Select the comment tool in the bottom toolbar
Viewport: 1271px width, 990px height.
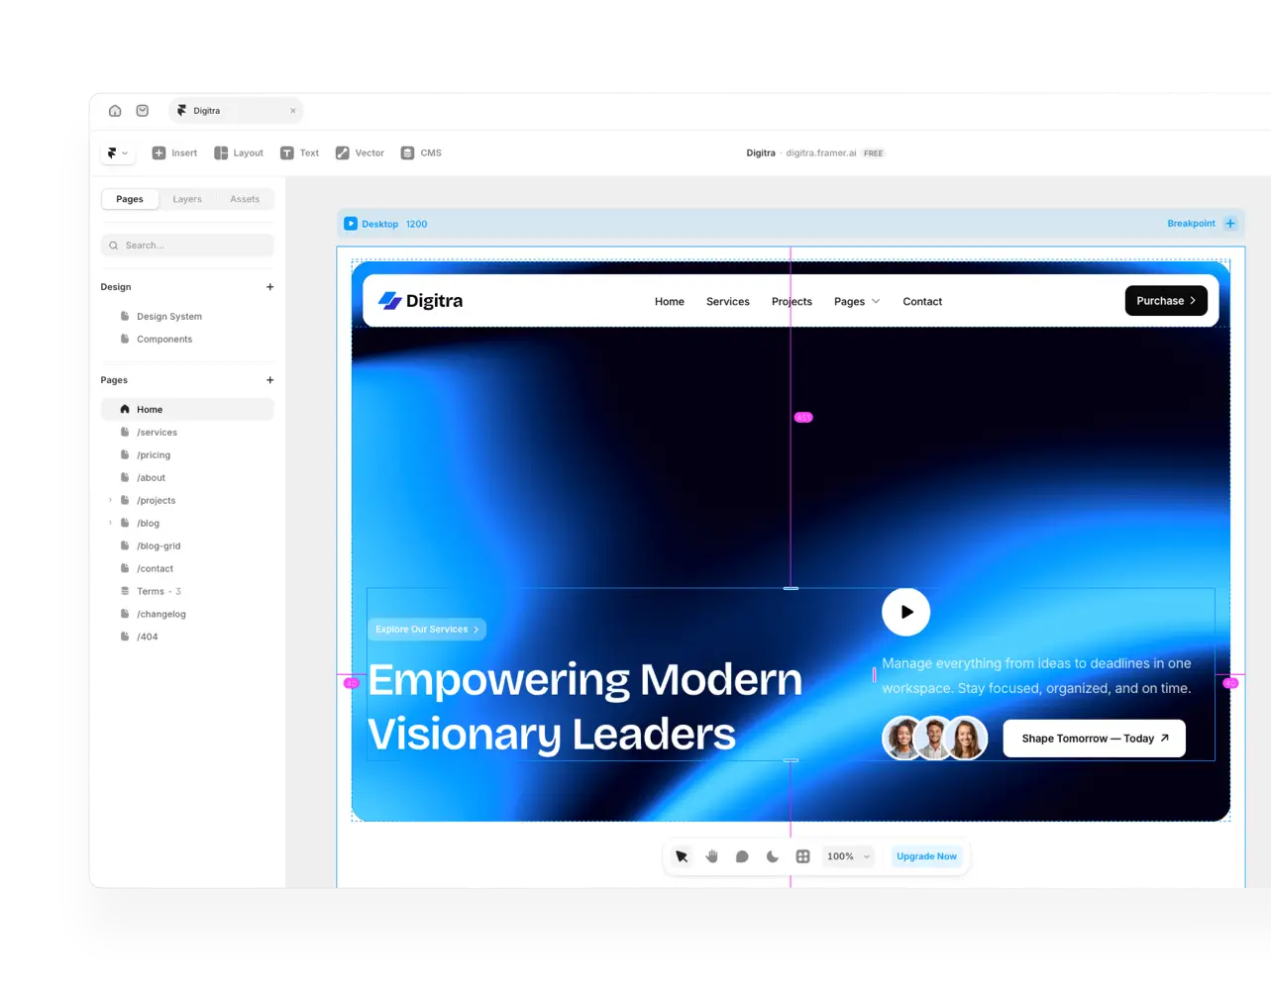742,857
